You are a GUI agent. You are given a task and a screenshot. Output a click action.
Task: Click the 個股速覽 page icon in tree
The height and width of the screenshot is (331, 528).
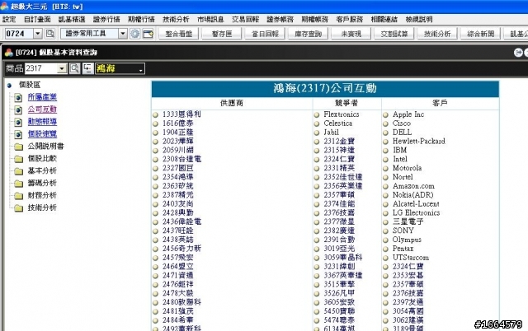click(x=18, y=134)
